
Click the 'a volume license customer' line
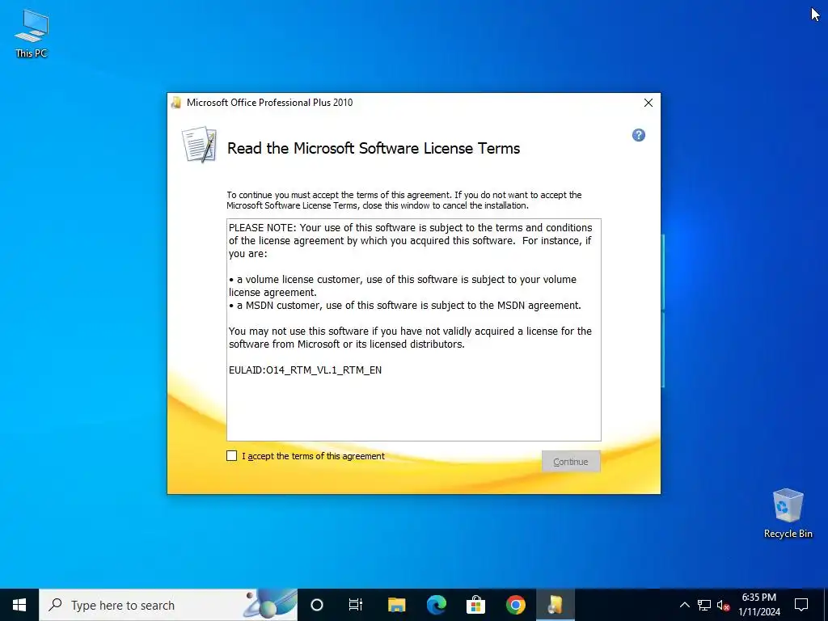click(x=403, y=285)
